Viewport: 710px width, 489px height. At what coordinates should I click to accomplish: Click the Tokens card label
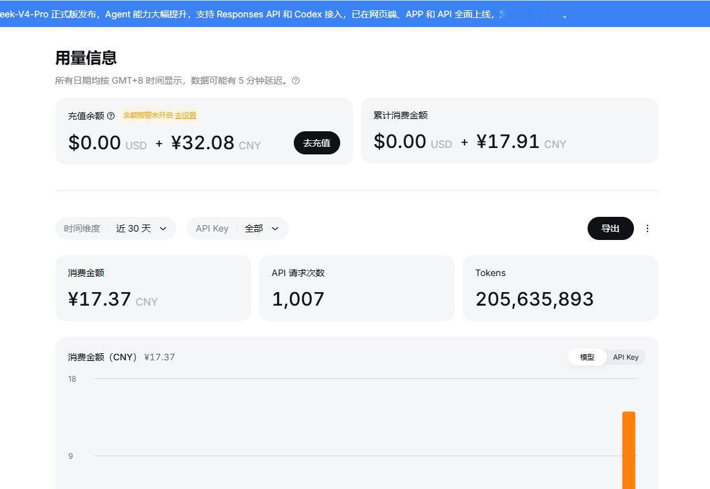(x=490, y=273)
